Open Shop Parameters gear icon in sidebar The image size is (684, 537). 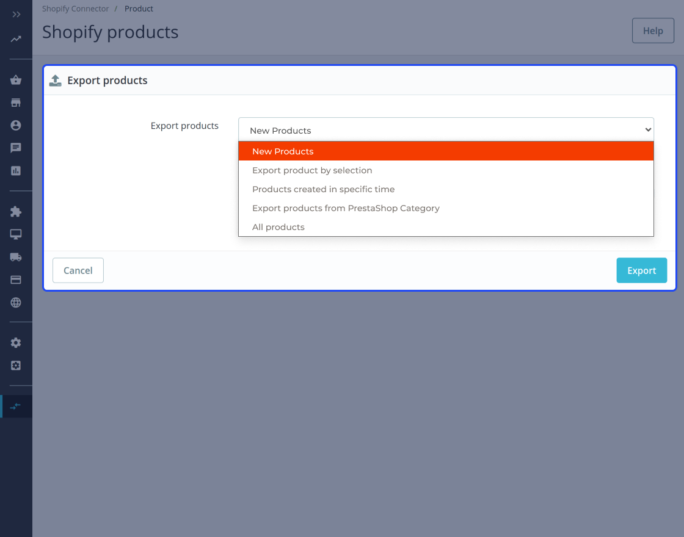pos(16,343)
